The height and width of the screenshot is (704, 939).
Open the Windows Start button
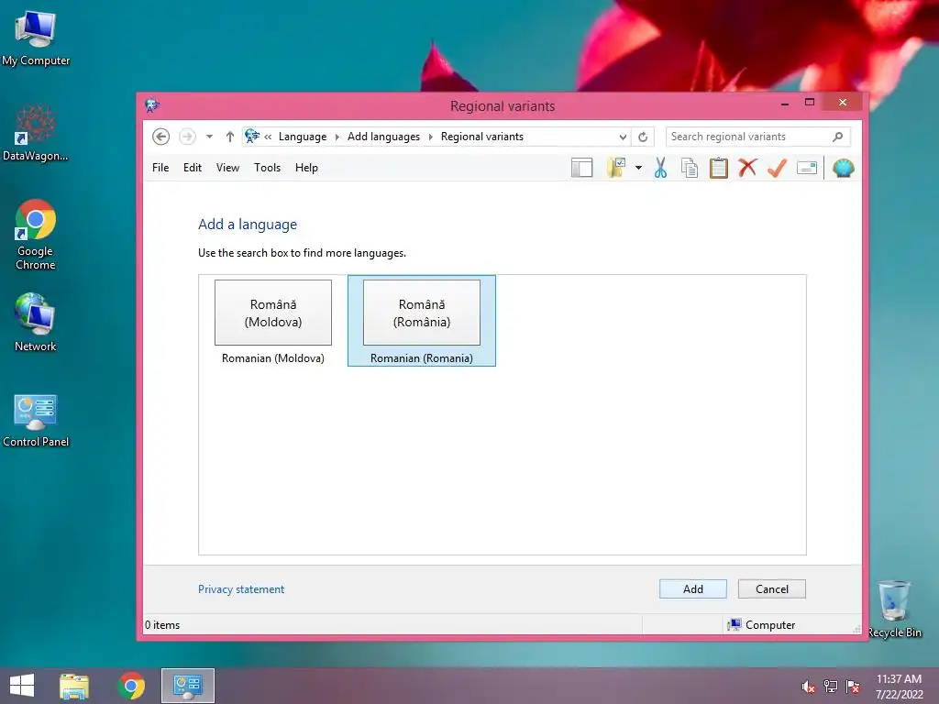click(x=22, y=686)
